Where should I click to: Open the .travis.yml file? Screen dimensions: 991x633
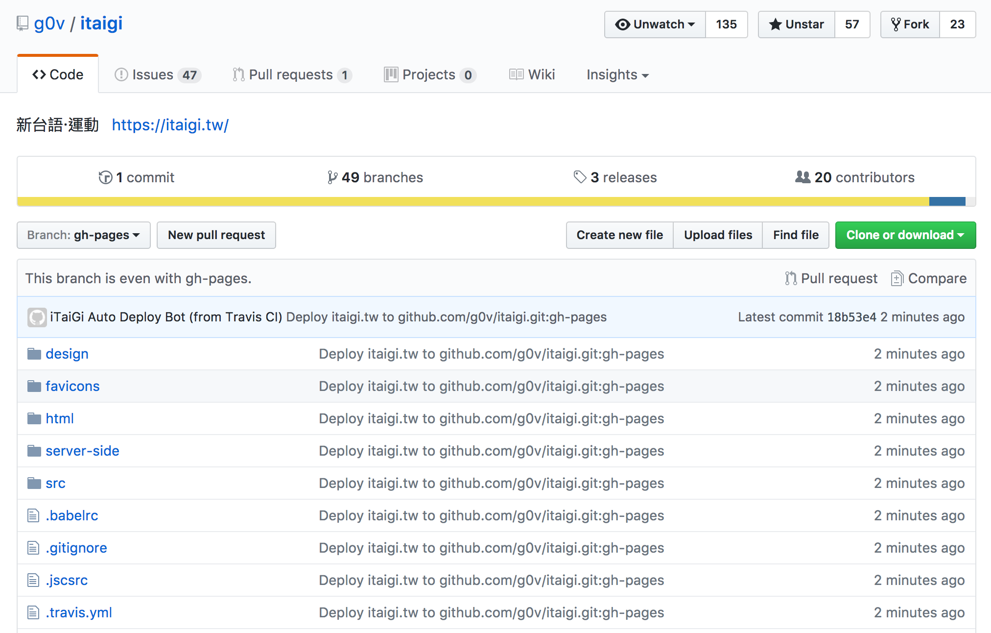(79, 612)
